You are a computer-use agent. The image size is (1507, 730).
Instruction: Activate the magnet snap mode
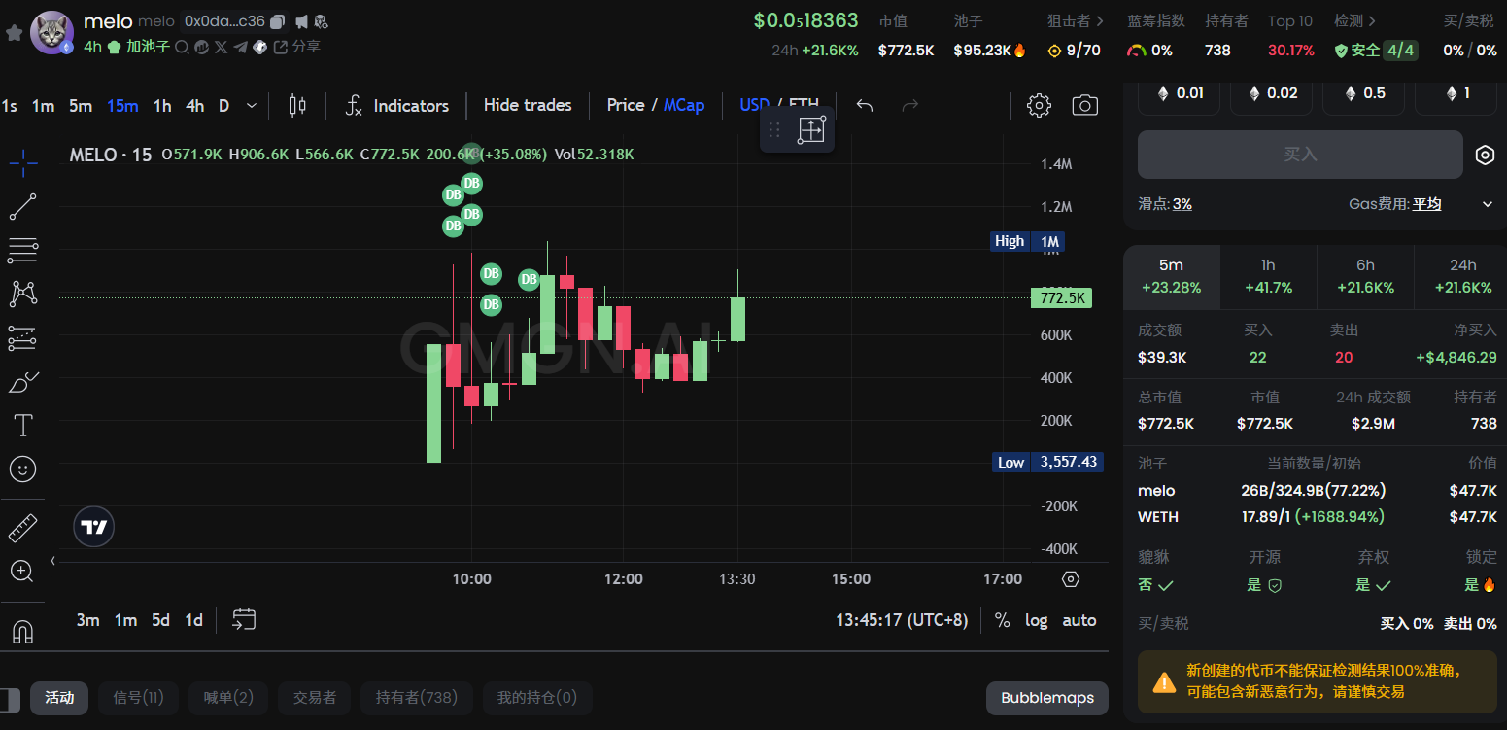(22, 631)
